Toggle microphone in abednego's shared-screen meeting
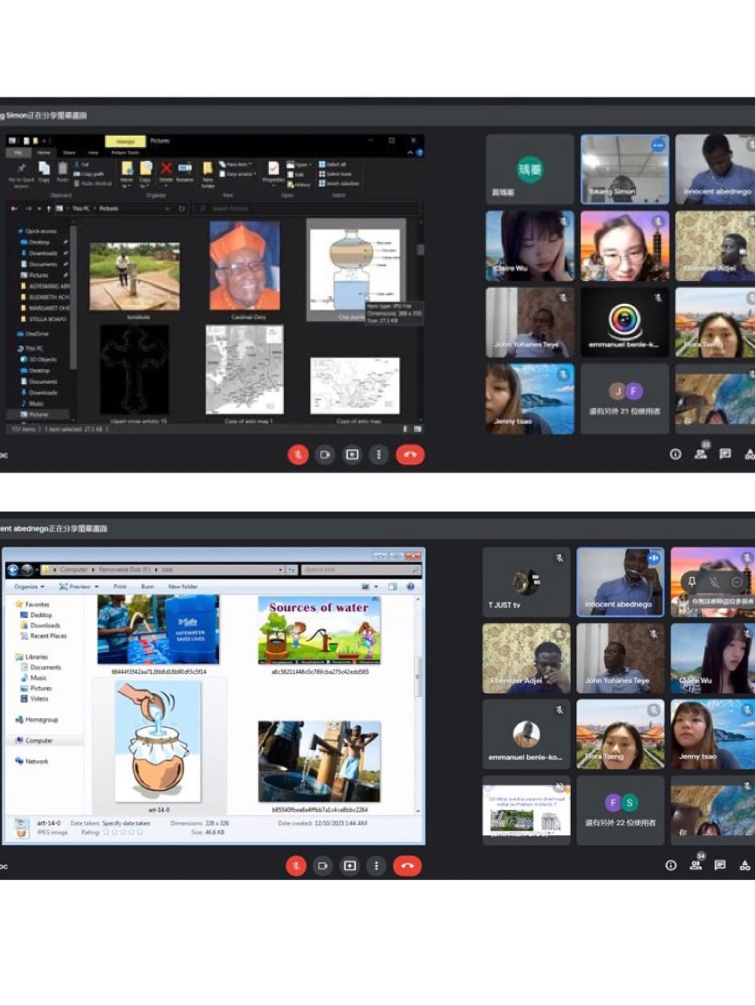This screenshot has width=755, height=1006. tap(296, 866)
